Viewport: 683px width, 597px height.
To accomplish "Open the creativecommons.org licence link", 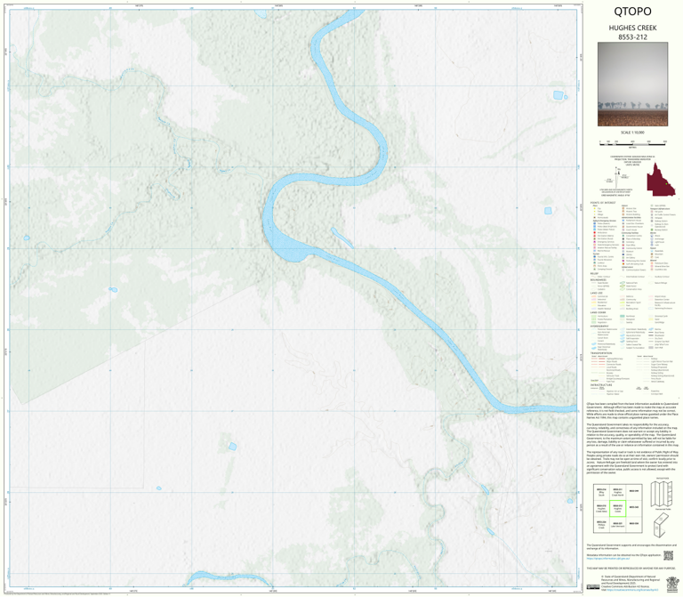I will coord(632,590).
